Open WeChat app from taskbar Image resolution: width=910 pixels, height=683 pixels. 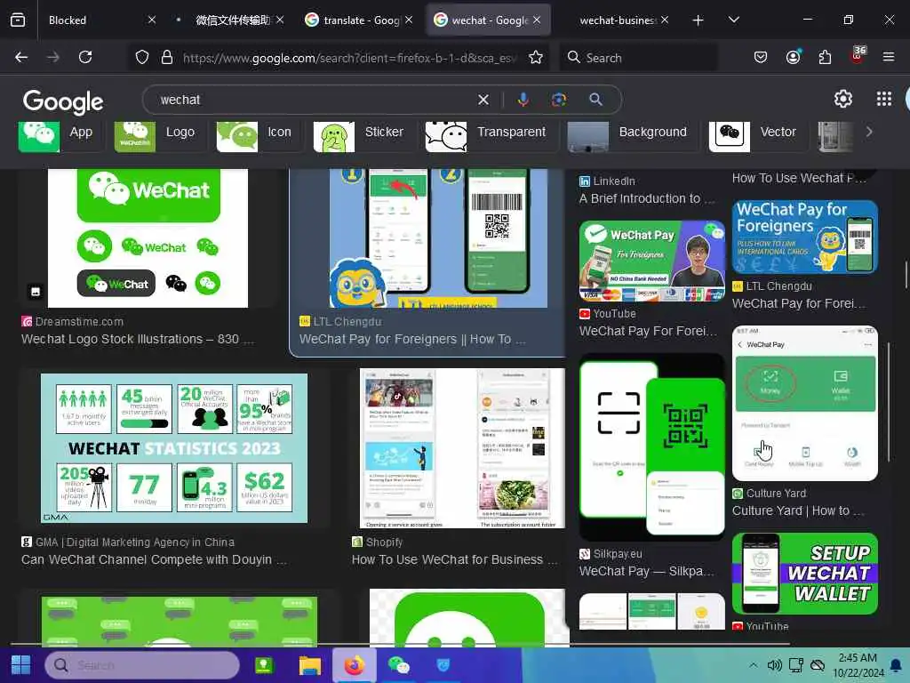(399, 665)
